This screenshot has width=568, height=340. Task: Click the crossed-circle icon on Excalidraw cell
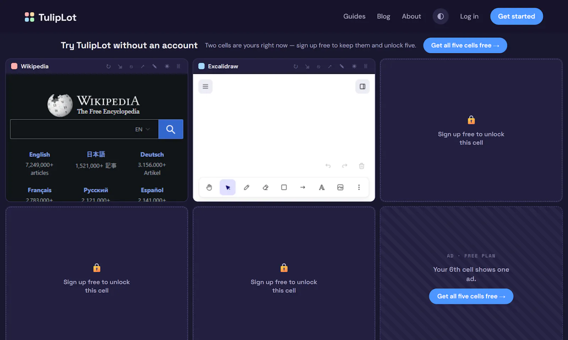click(x=318, y=66)
